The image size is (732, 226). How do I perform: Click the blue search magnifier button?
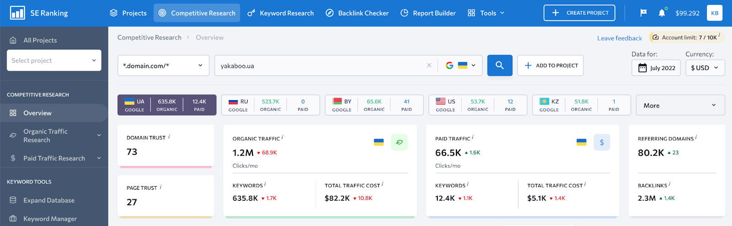click(x=500, y=65)
